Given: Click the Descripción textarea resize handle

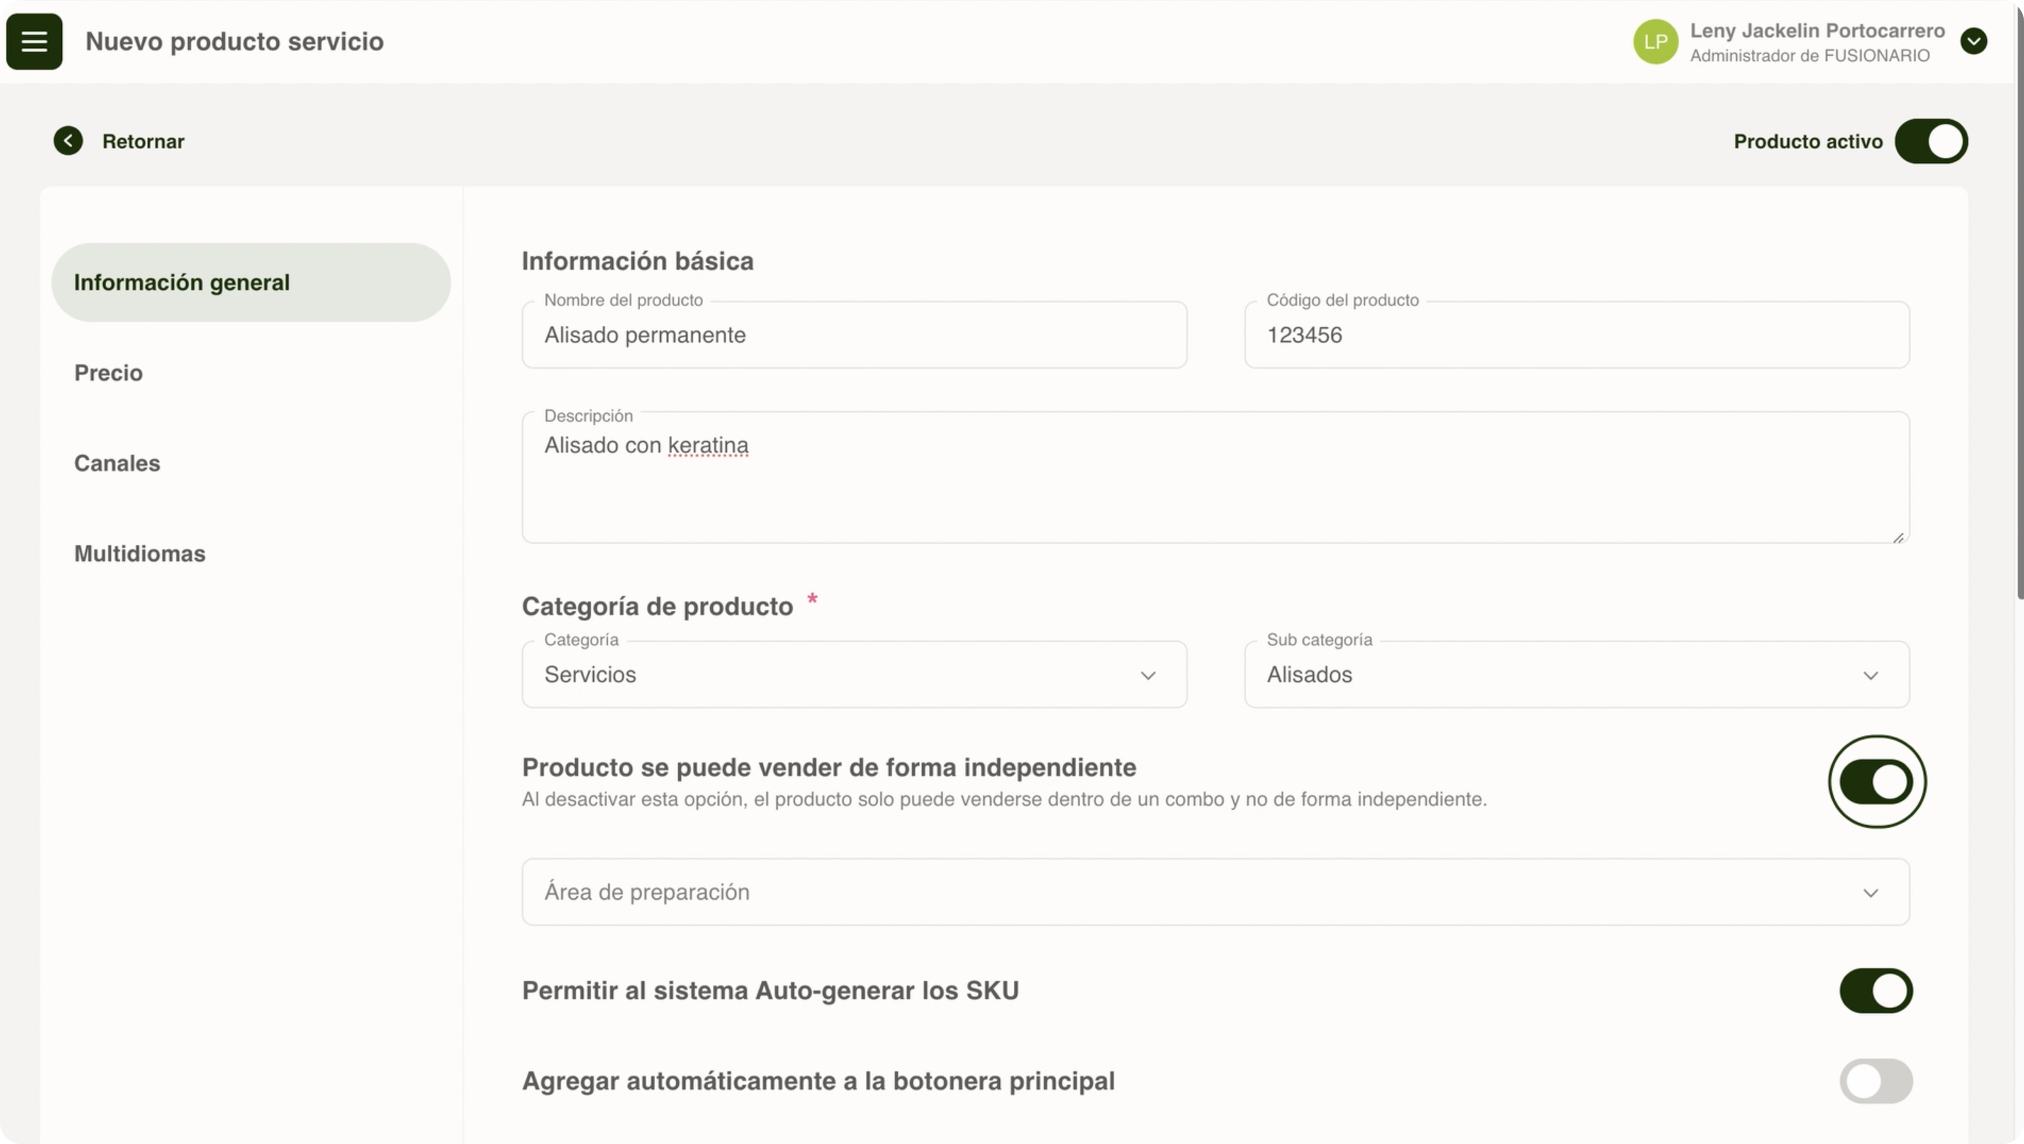Looking at the screenshot, I should [x=1897, y=538].
